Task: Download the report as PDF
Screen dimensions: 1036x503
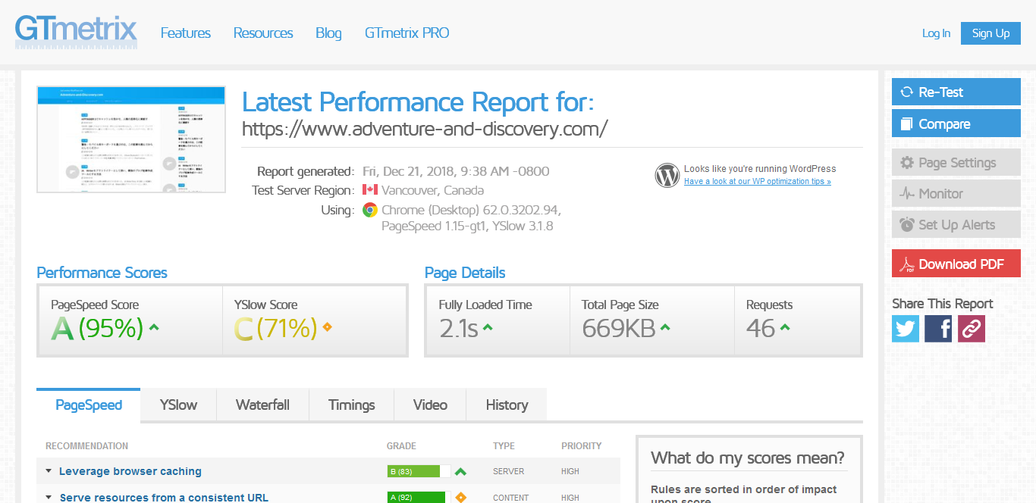Action: pyautogui.click(x=956, y=264)
